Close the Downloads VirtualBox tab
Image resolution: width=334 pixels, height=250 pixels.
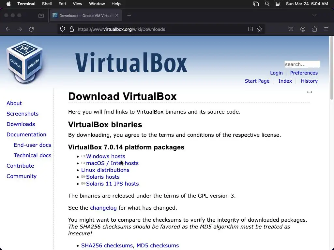click(117, 15)
